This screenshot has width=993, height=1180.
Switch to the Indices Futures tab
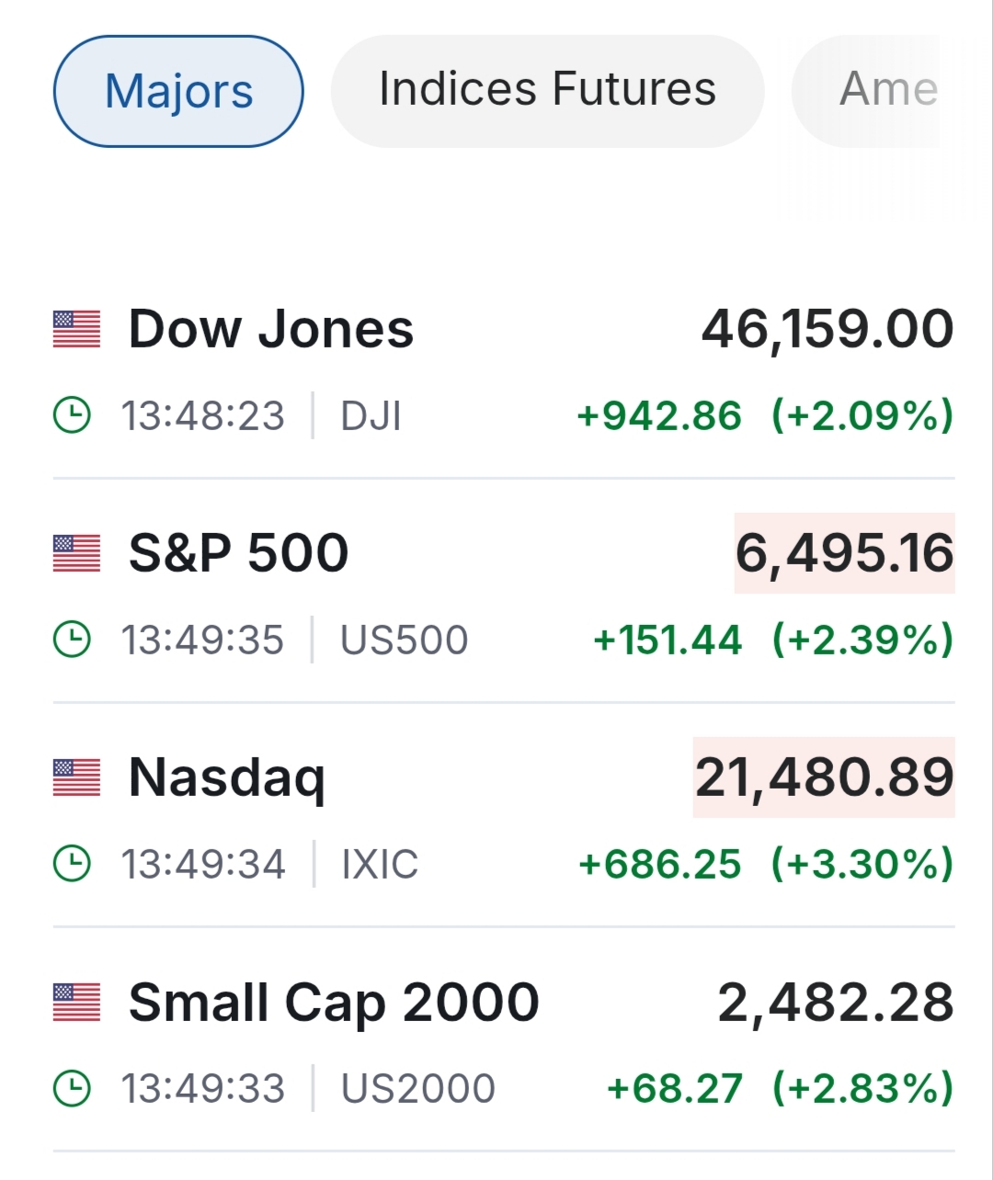(x=547, y=91)
